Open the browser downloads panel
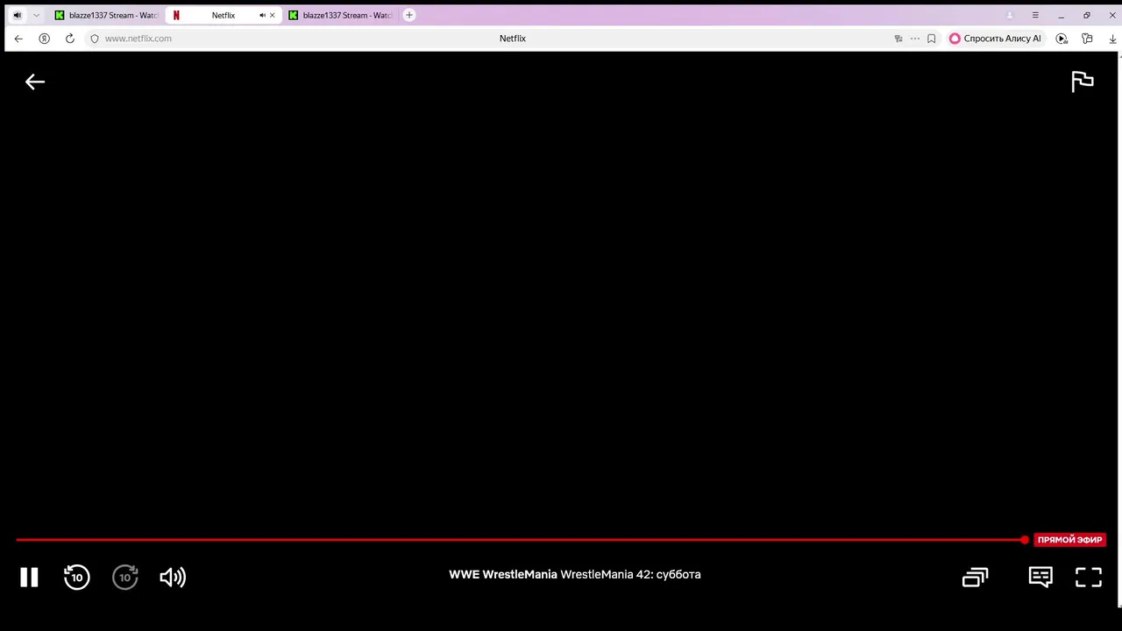 click(x=1112, y=39)
